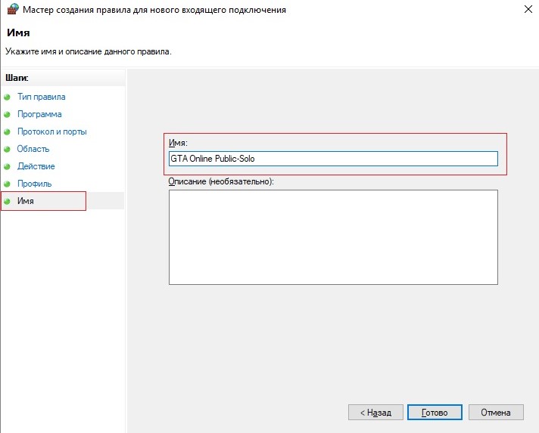Image resolution: width=539 pixels, height=433 pixels.
Task: Click the 'Шаги:' sidebar header
Action: 17,78
